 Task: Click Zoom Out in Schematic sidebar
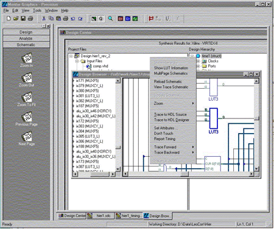26,80
